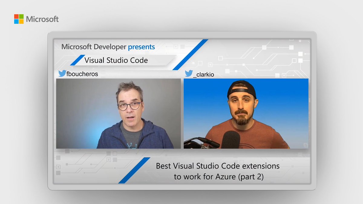Click the Twitter bird beside fboucheros
This screenshot has height=204, width=363.
pyautogui.click(x=62, y=73)
